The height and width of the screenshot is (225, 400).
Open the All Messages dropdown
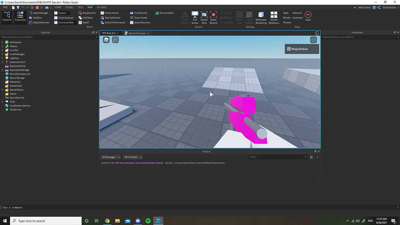(111, 157)
